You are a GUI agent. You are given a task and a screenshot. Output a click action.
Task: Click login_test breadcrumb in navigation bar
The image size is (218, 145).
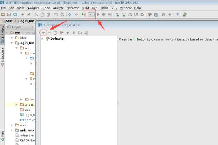tap(25, 21)
